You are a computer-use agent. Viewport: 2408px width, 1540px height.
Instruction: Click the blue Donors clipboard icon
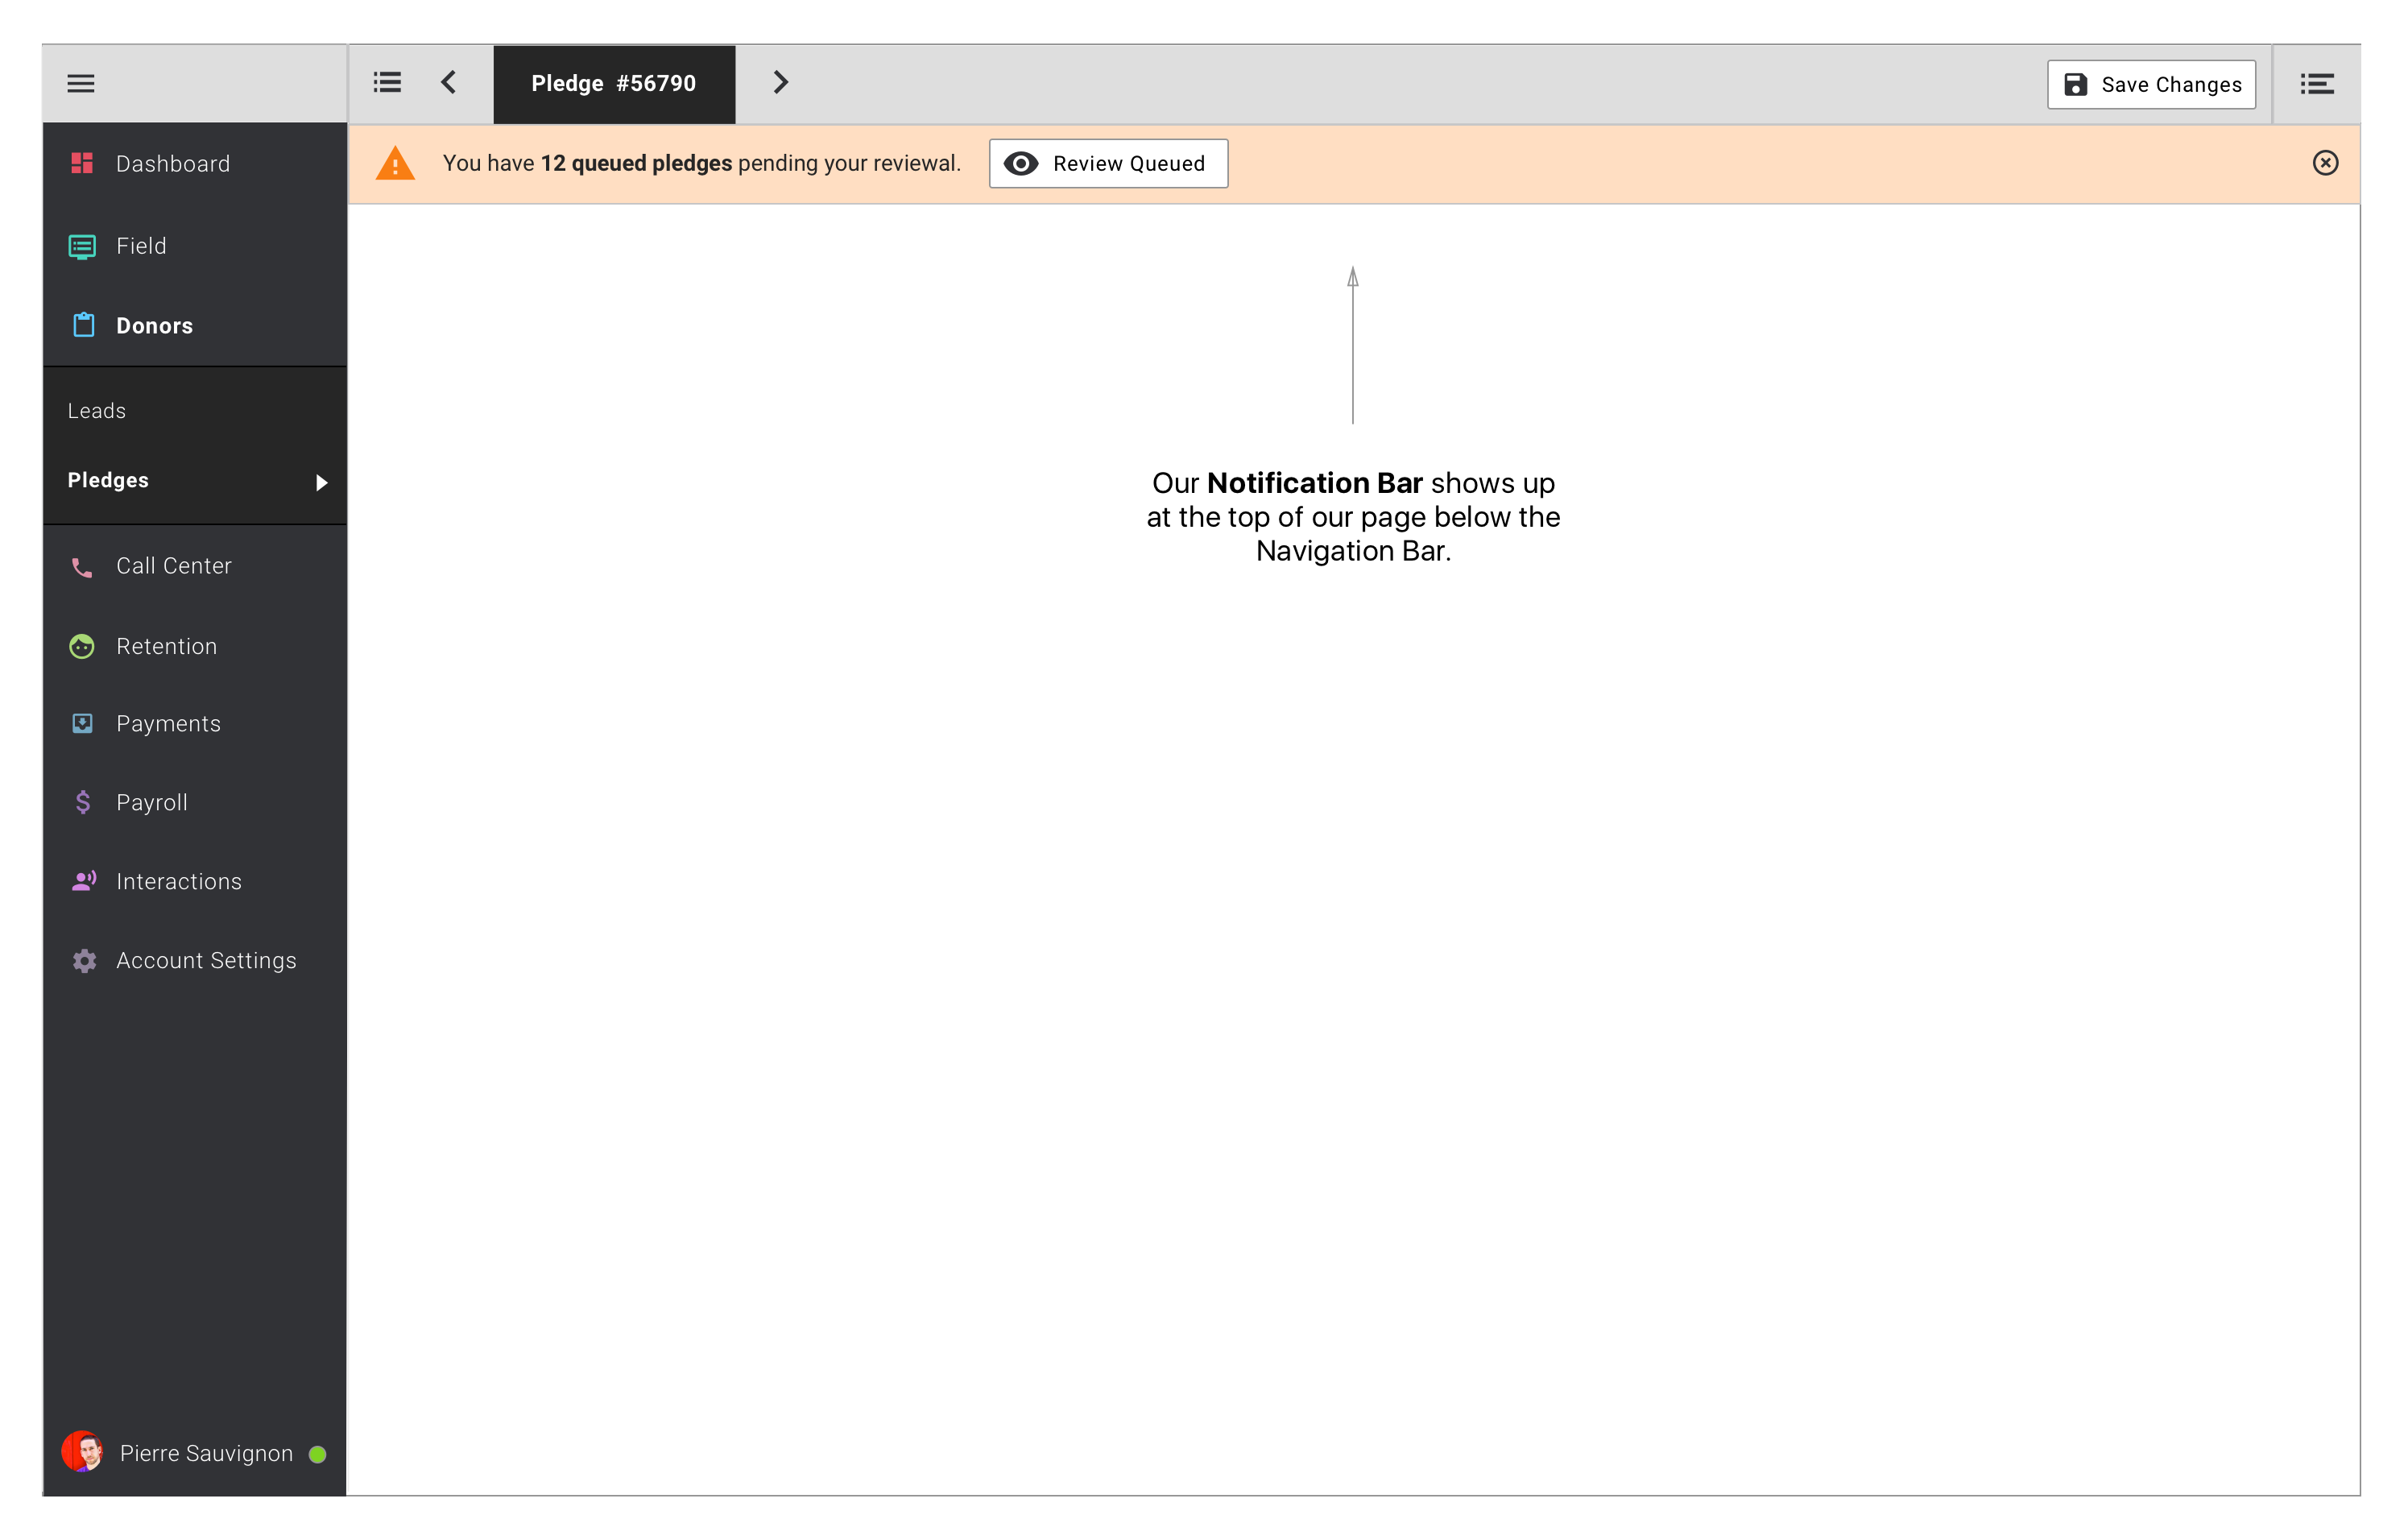point(84,325)
